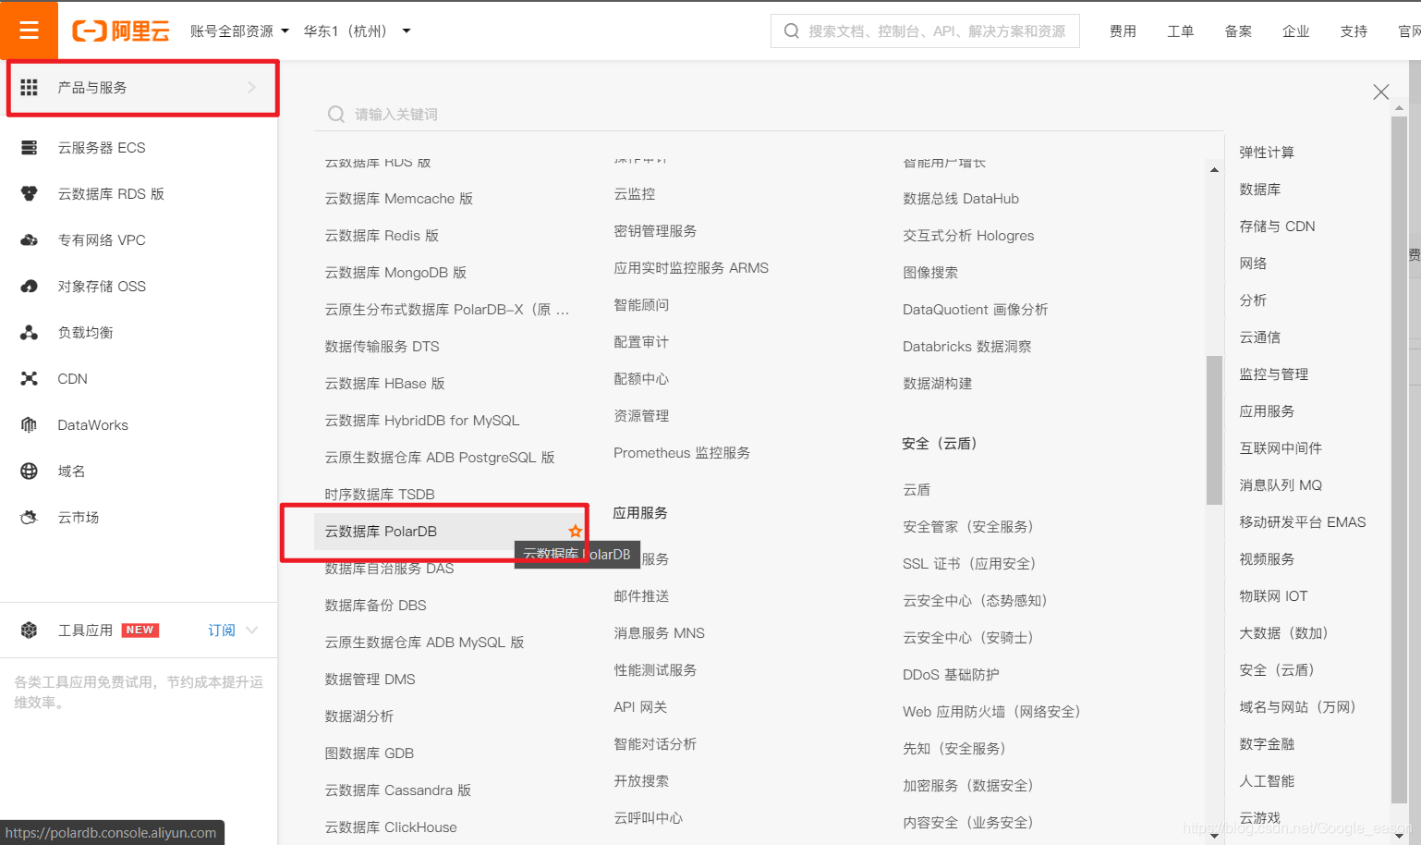
Task: Open Prometheus 监控服务 link
Action: [x=682, y=453]
